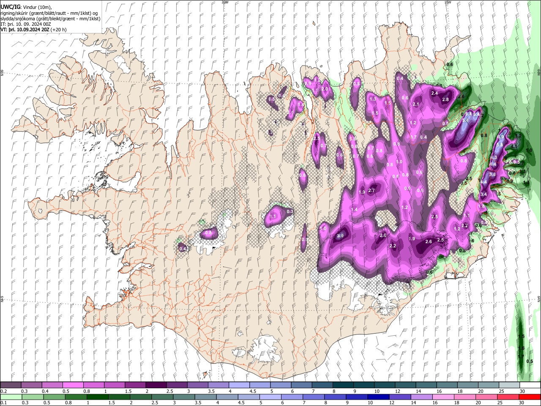Screen dimensions: 541x406
Task: Select bright red rain swatch above 30
Action: 529,397
